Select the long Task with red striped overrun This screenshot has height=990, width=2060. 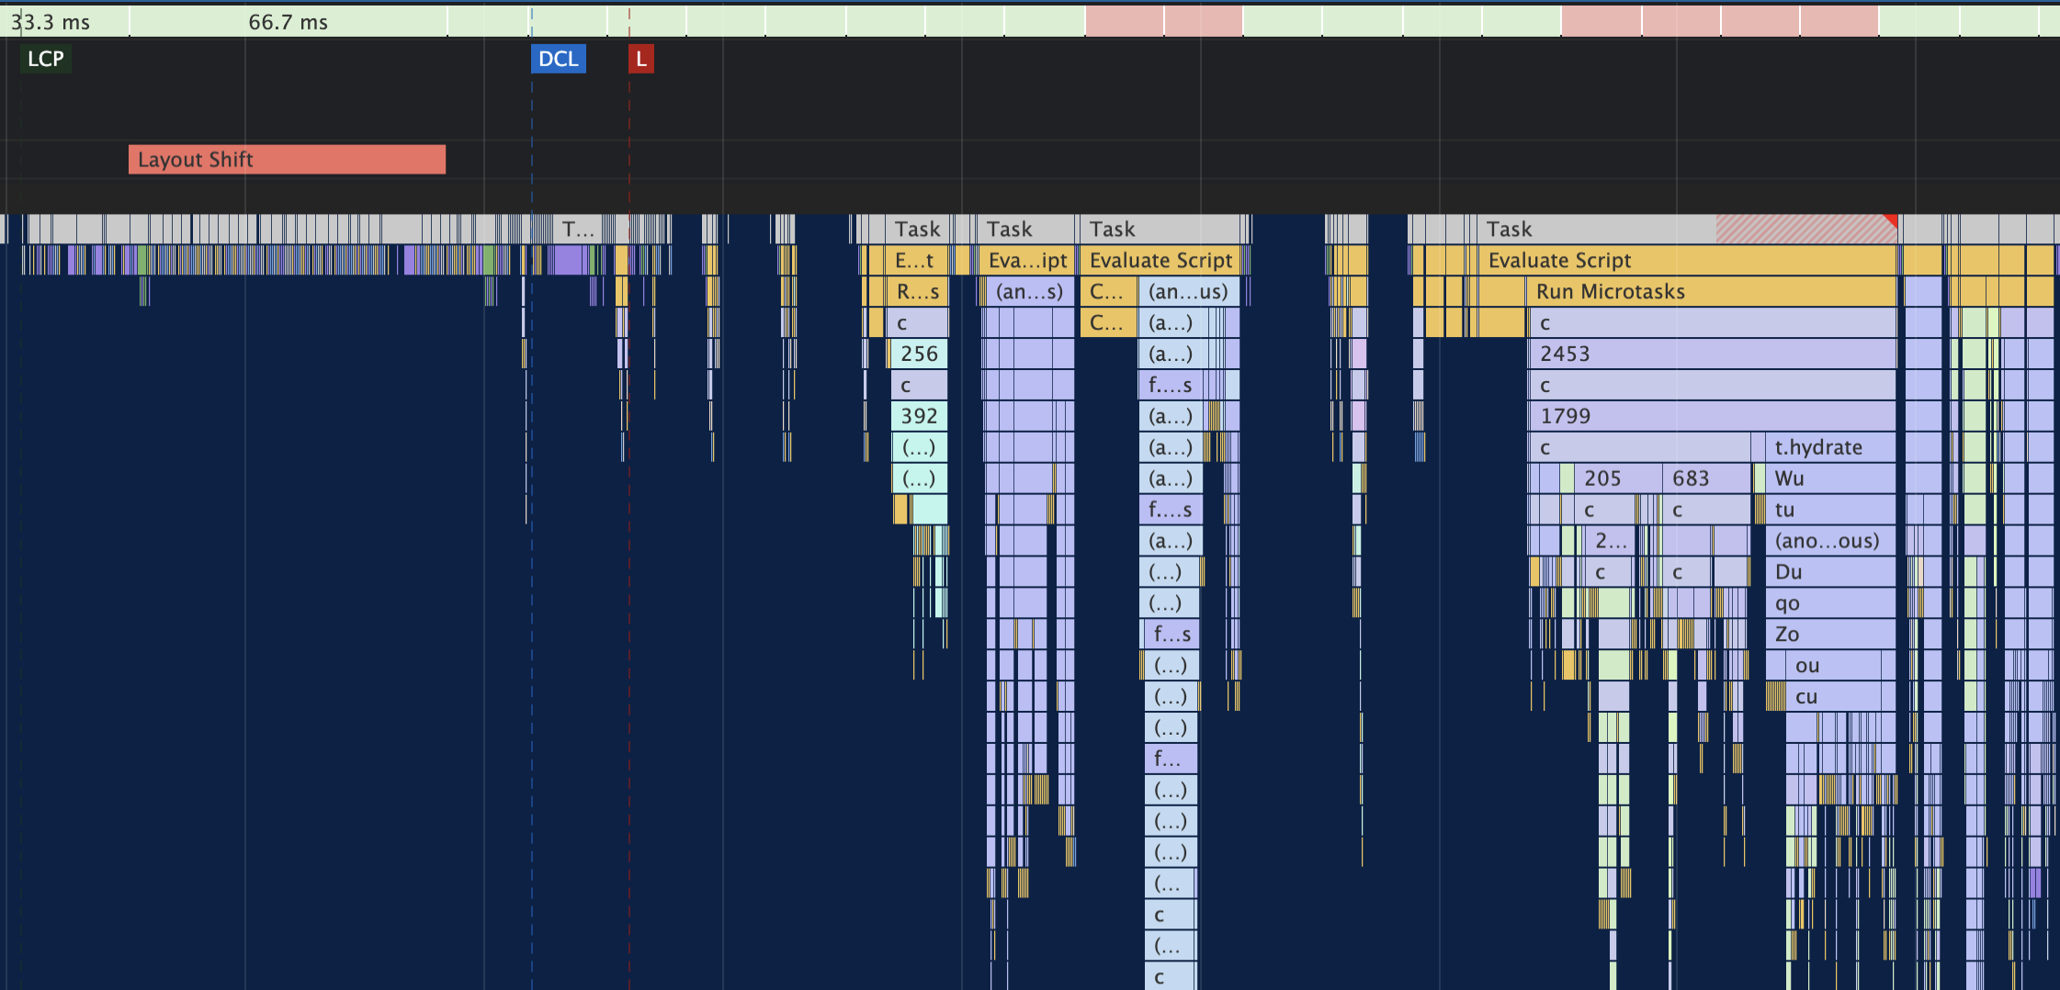[x=1688, y=229]
